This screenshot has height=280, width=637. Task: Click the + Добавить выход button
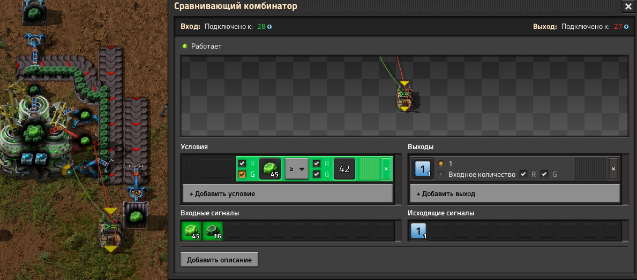coord(515,193)
